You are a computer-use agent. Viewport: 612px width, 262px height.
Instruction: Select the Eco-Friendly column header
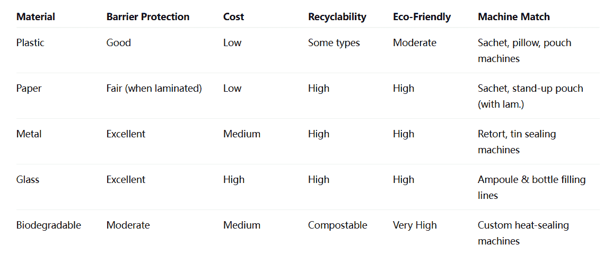(x=422, y=17)
